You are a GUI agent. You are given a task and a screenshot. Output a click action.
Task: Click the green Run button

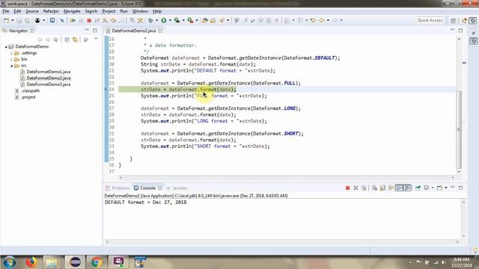click(164, 20)
